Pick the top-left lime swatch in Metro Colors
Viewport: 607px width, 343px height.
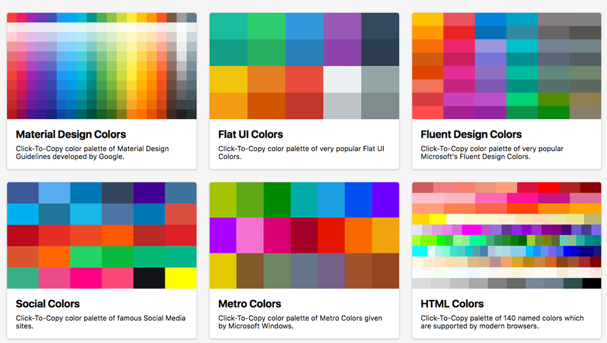click(223, 199)
